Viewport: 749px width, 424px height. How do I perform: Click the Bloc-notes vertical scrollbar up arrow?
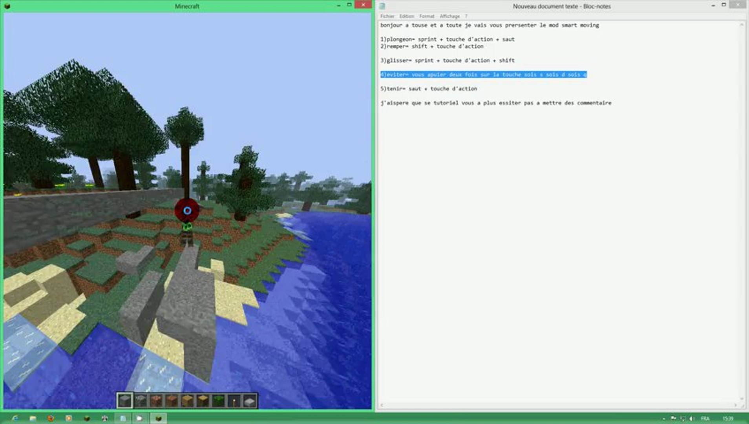click(x=742, y=25)
